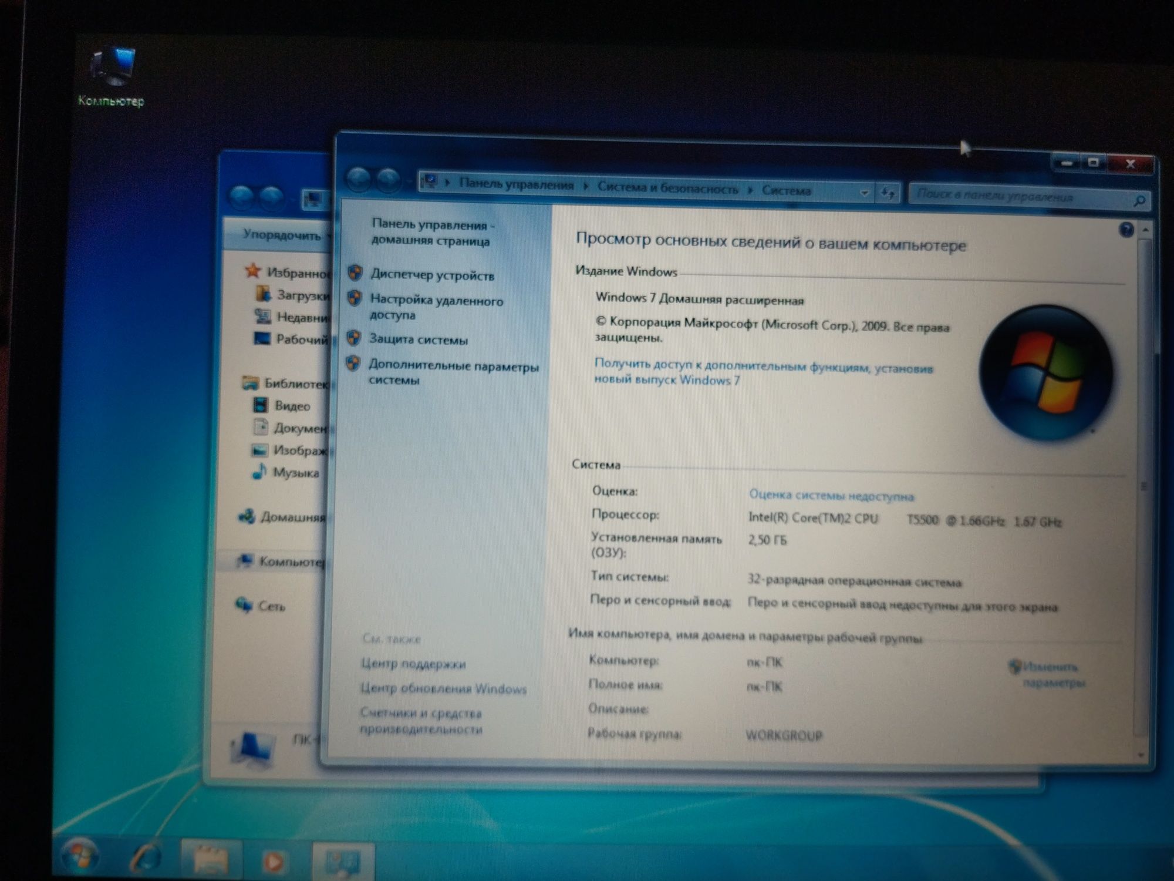Select Сеть in Explorer sidebar
Screen dimensions: 1174x881
click(271, 606)
